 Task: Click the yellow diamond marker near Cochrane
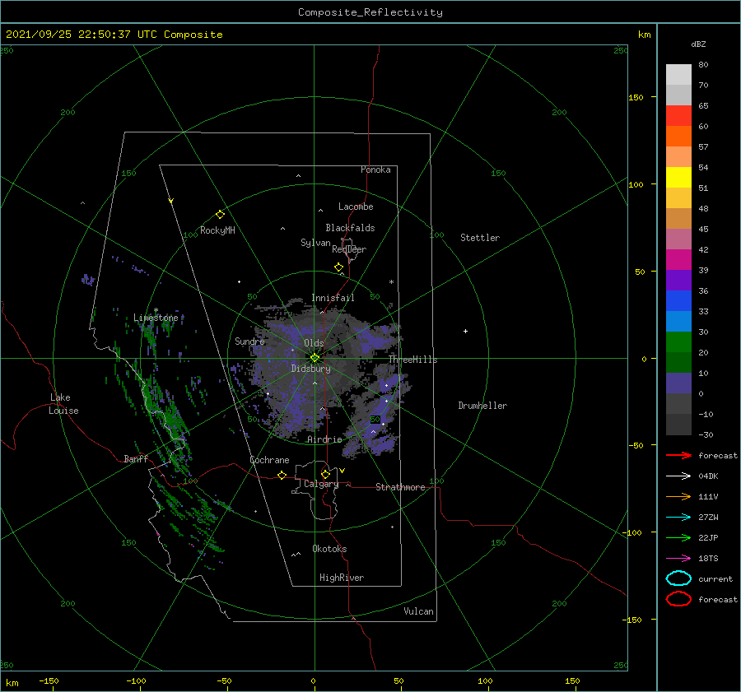click(x=282, y=476)
